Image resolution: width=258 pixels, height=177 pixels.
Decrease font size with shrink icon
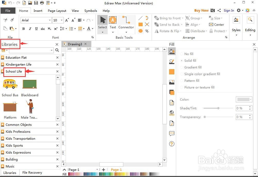pos(73,20)
